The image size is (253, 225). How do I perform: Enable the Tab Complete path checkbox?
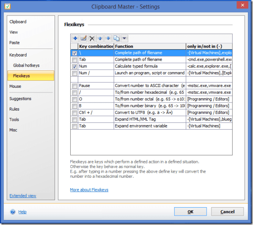[74, 60]
